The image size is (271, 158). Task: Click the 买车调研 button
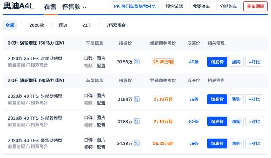255,7
